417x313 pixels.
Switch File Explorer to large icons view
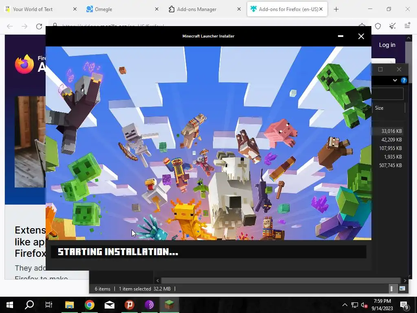click(402, 289)
